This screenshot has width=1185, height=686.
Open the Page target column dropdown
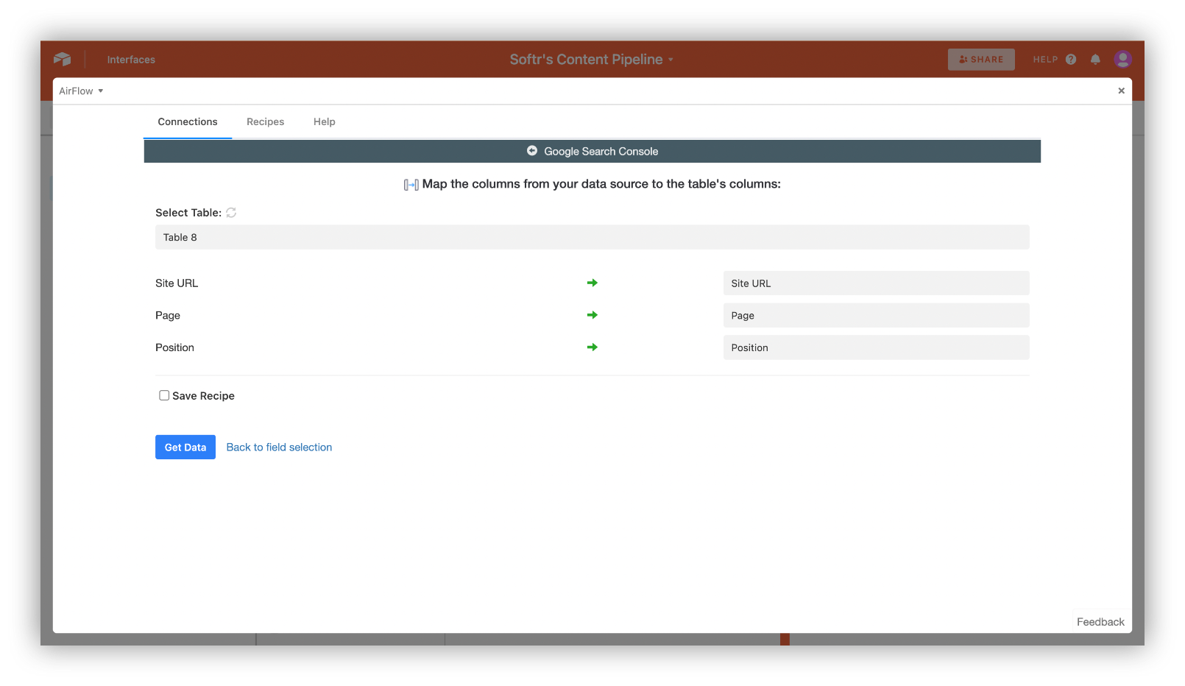click(x=876, y=315)
